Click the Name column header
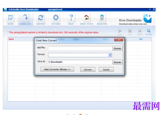This screenshot has width=165, height=115. tap(11, 39)
